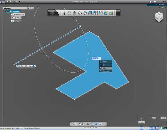This screenshot has width=167, height=130.
Task: Toggle first highlighted status bar icon
Action: [141, 128]
